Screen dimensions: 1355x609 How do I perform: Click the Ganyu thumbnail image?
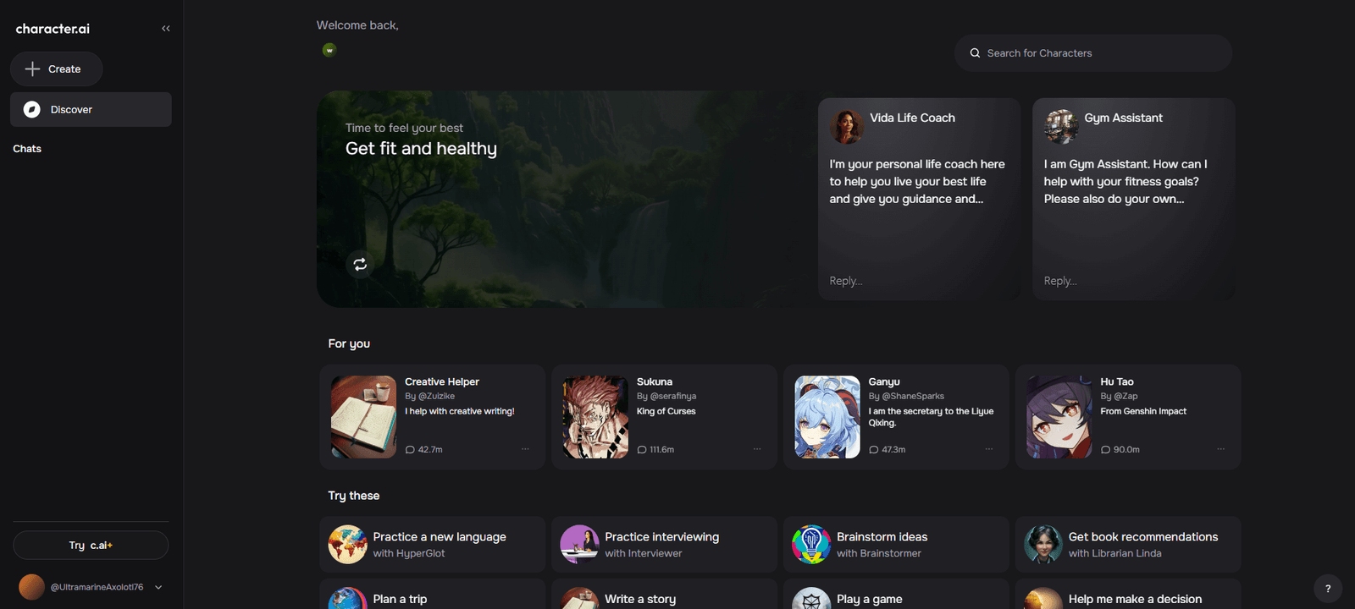point(827,417)
